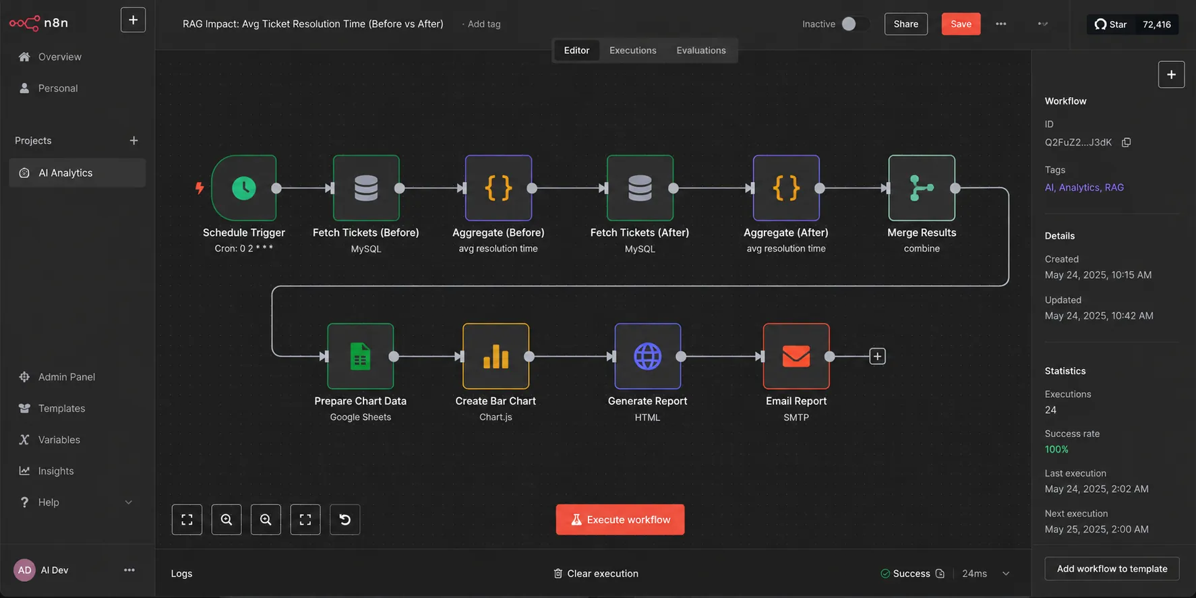Select the Fetch Tickets (After) MySQL node
The image size is (1196, 598).
click(640, 188)
